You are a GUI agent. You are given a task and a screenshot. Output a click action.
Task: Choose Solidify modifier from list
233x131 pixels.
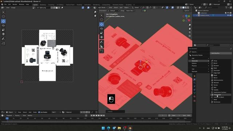(221, 90)
